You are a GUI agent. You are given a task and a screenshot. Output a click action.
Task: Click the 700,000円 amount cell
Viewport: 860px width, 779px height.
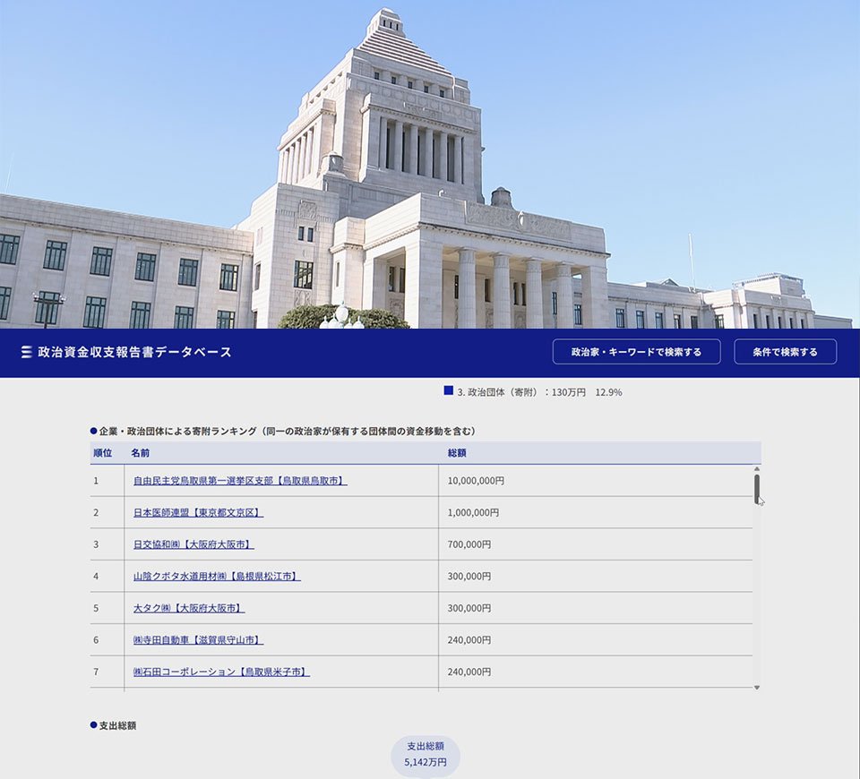click(596, 544)
